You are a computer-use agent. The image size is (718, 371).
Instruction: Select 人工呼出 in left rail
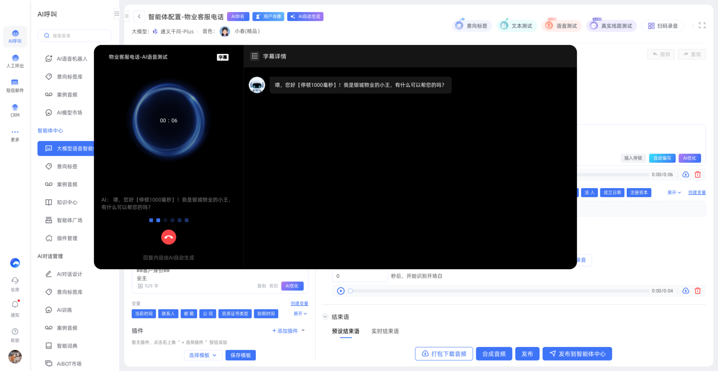tap(15, 61)
